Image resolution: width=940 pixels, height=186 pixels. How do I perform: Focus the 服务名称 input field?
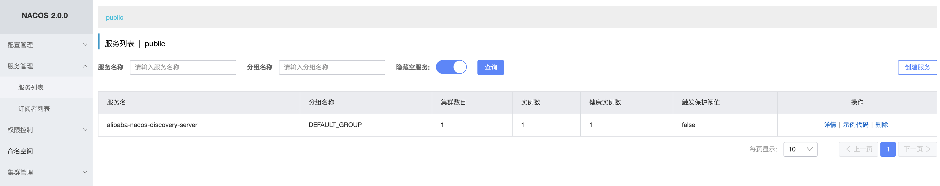[x=183, y=67]
